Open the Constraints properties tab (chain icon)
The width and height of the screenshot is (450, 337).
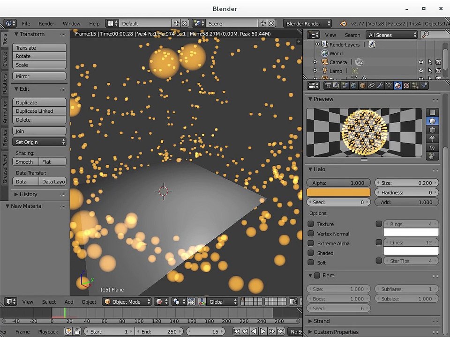click(371, 85)
